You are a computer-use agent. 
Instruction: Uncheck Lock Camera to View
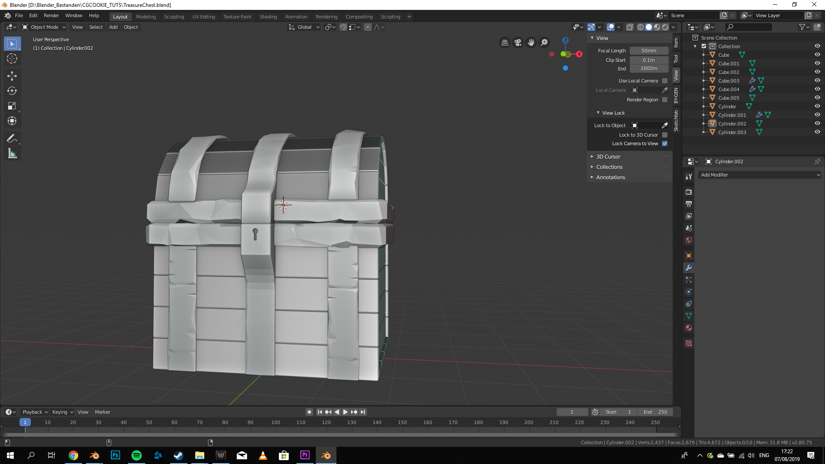click(x=665, y=143)
